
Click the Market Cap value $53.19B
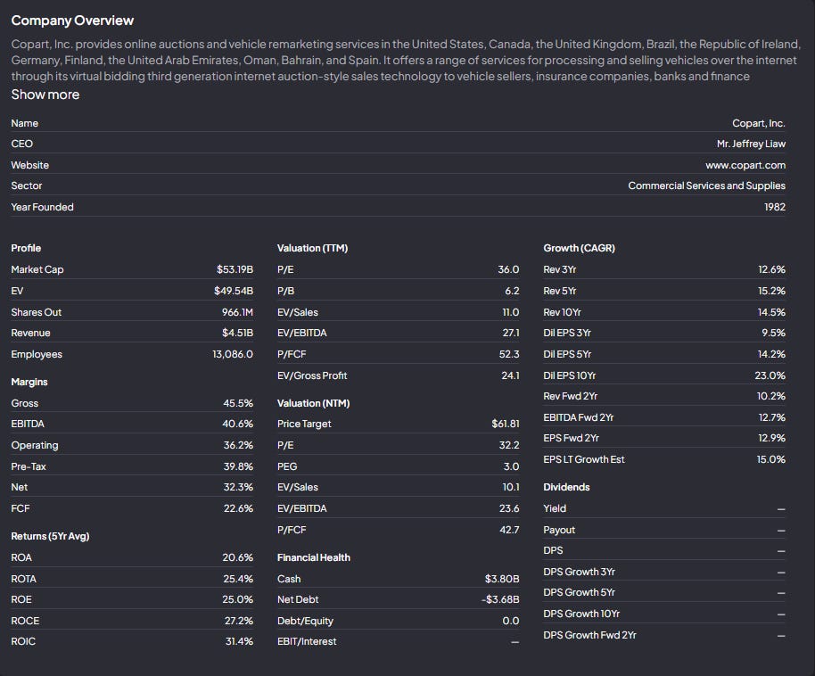click(x=235, y=269)
